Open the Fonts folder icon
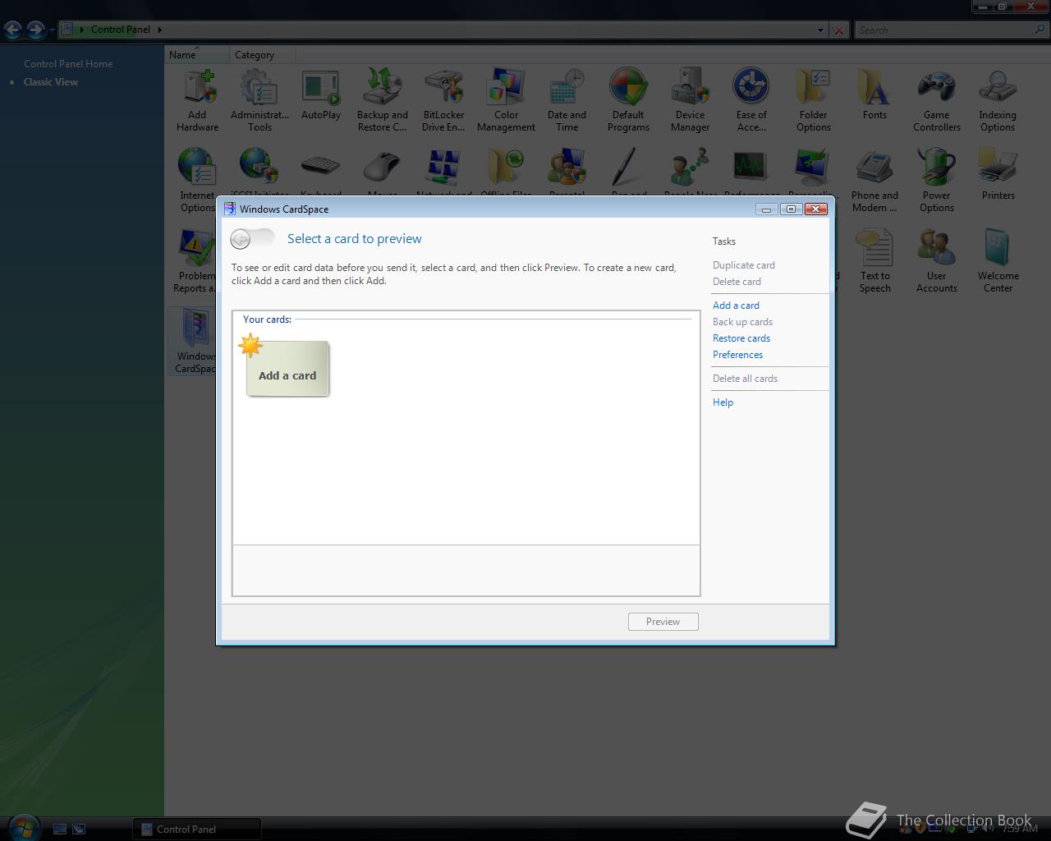 click(874, 95)
